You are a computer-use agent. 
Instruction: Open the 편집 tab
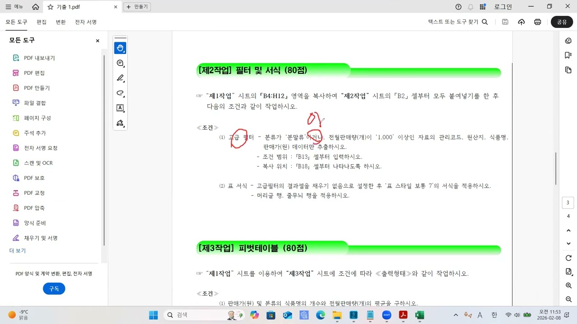41,22
